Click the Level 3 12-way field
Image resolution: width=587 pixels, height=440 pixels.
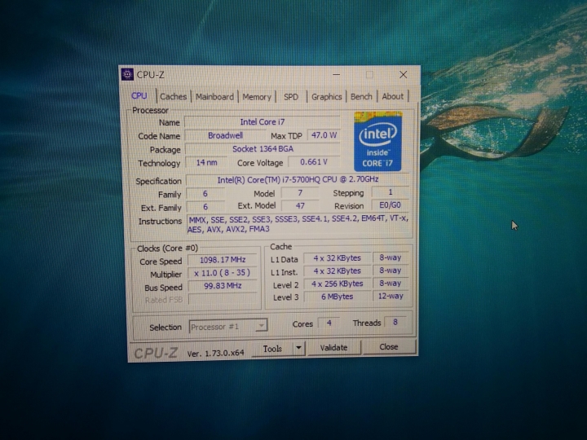[x=391, y=296]
